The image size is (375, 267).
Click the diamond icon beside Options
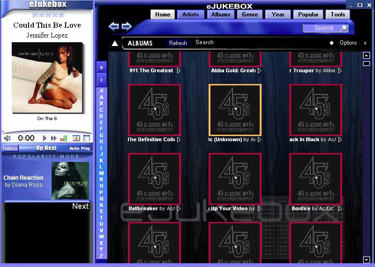[331, 43]
